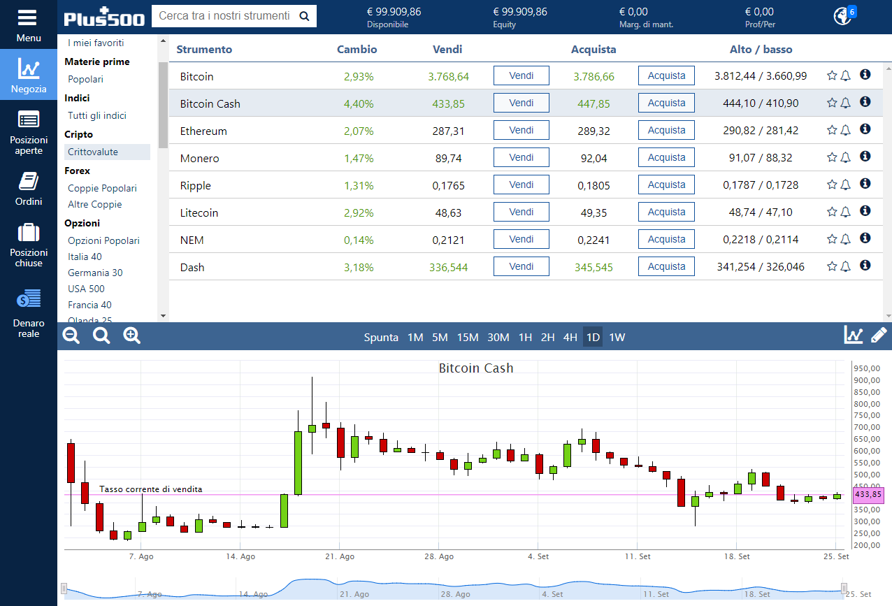Screen dimensions: 892x606
Task: Select the pencil drawing tool
Action: (x=878, y=335)
